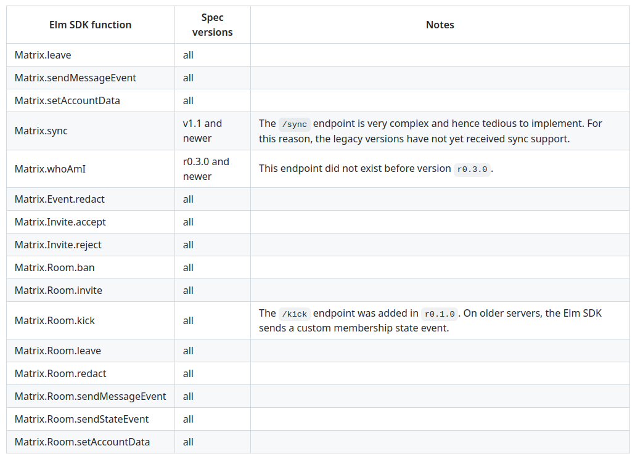Click the /sync inline code snippet
635x459 pixels.
[x=294, y=124]
